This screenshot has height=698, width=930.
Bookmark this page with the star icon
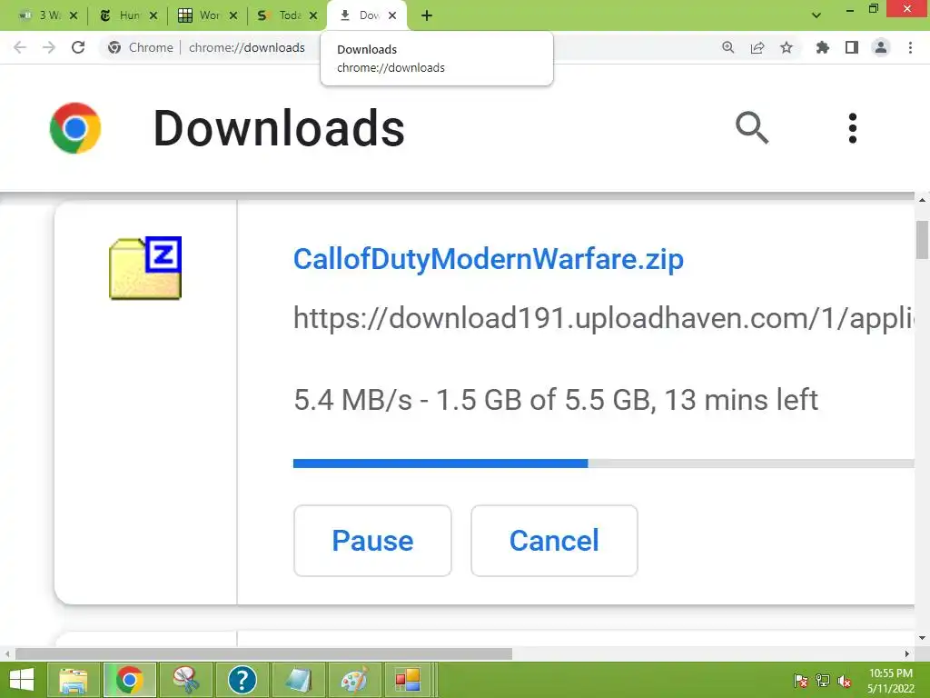coord(787,47)
